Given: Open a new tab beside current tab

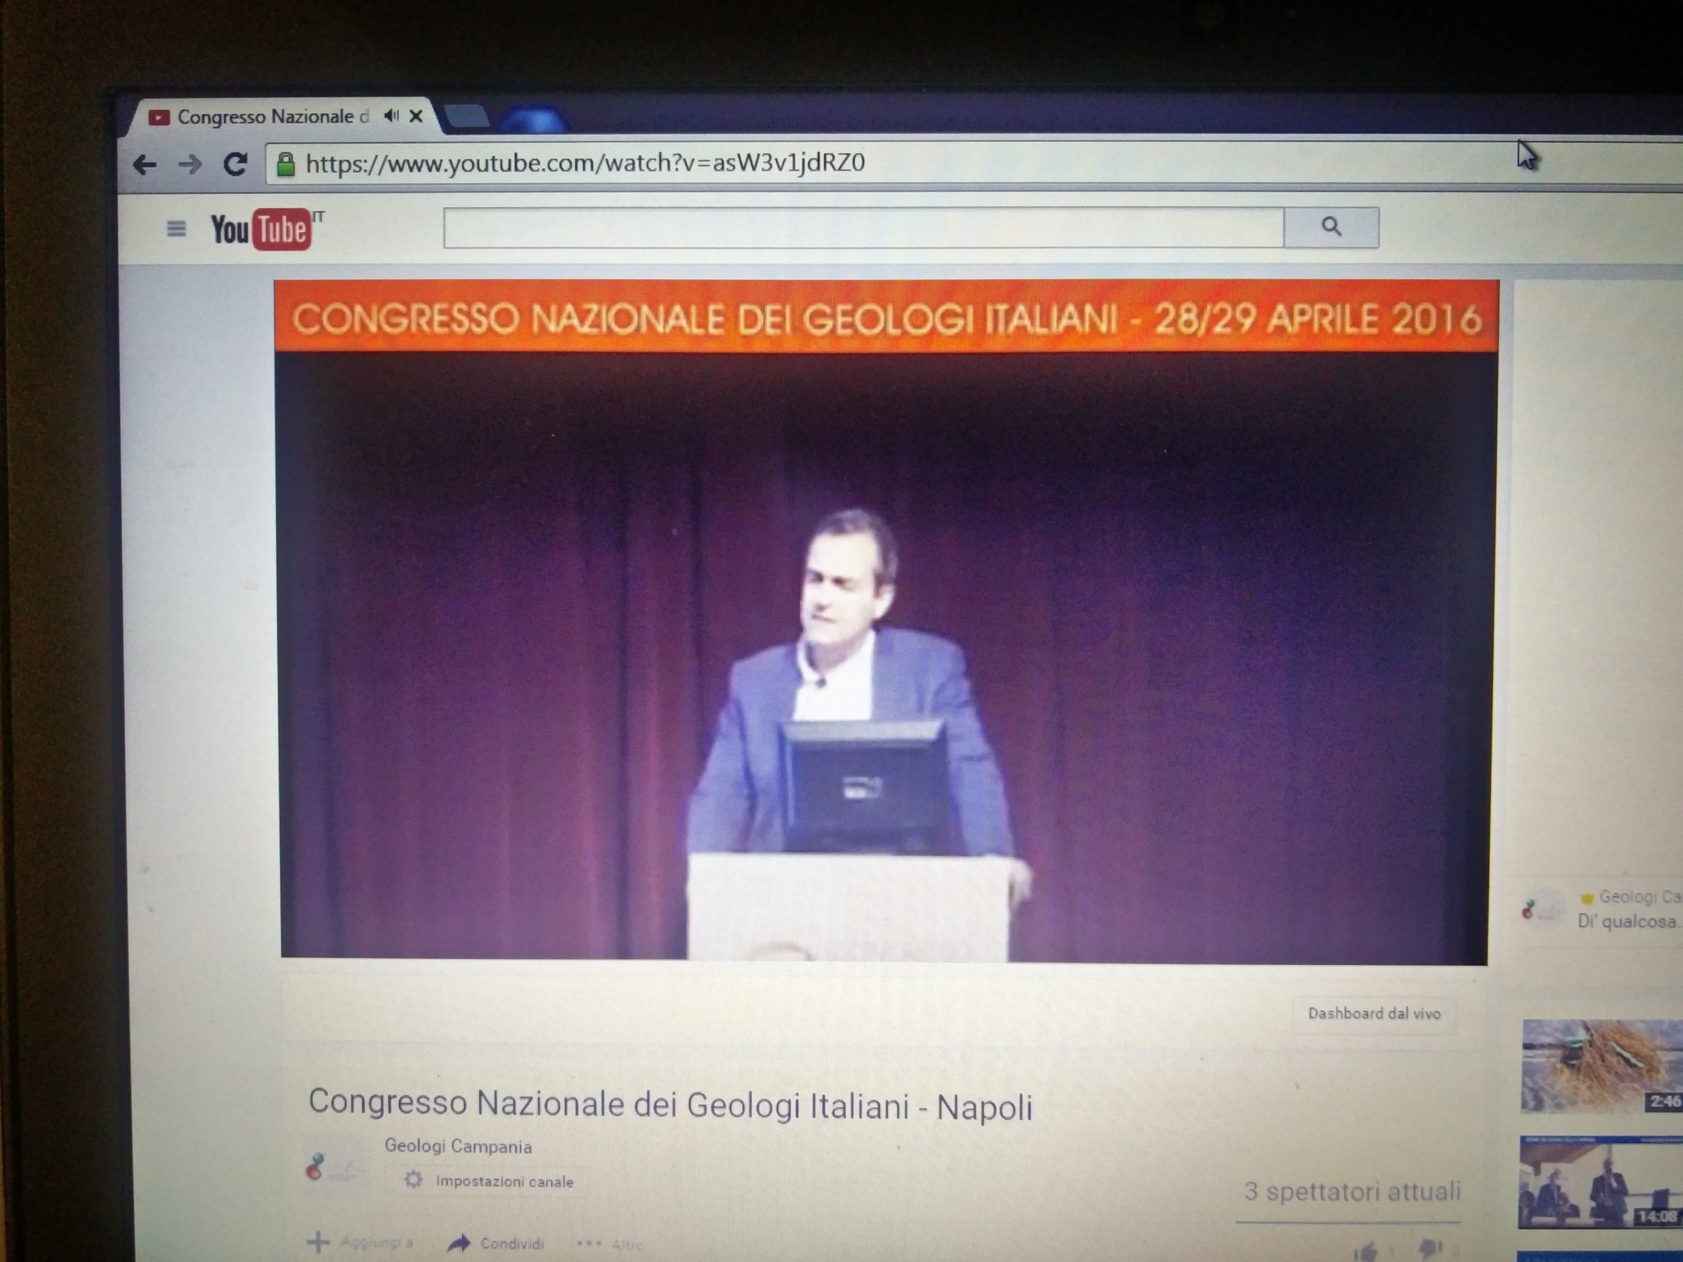Looking at the screenshot, I should tap(465, 116).
